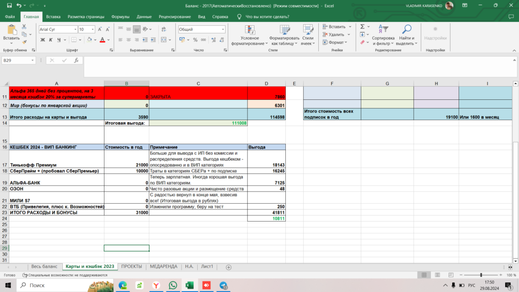Insert AutoSum with the sigma icon

(362, 26)
